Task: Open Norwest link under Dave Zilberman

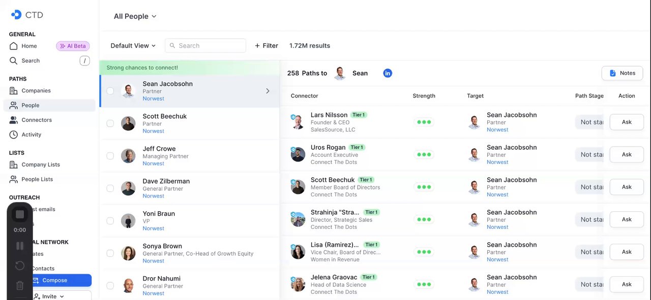Action: click(x=153, y=196)
